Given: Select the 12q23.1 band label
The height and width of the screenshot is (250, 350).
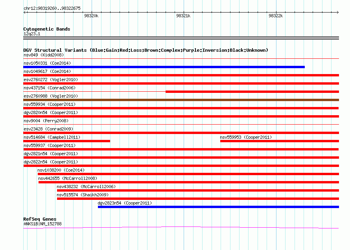Looking at the screenshot, I should (x=32, y=34).
